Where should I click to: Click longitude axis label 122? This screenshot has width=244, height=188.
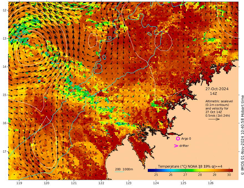pyautogui.click(x=101, y=183)
